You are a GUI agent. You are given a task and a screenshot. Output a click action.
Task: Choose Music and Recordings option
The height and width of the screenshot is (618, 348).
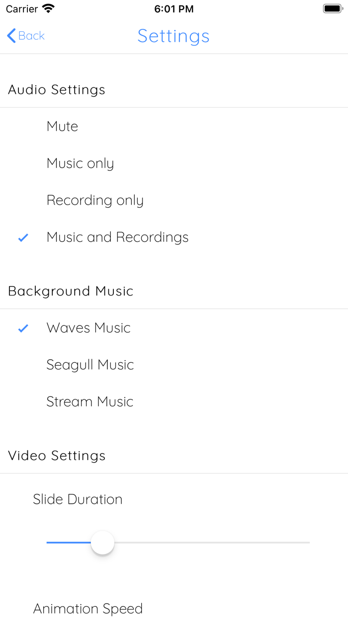[x=117, y=237]
